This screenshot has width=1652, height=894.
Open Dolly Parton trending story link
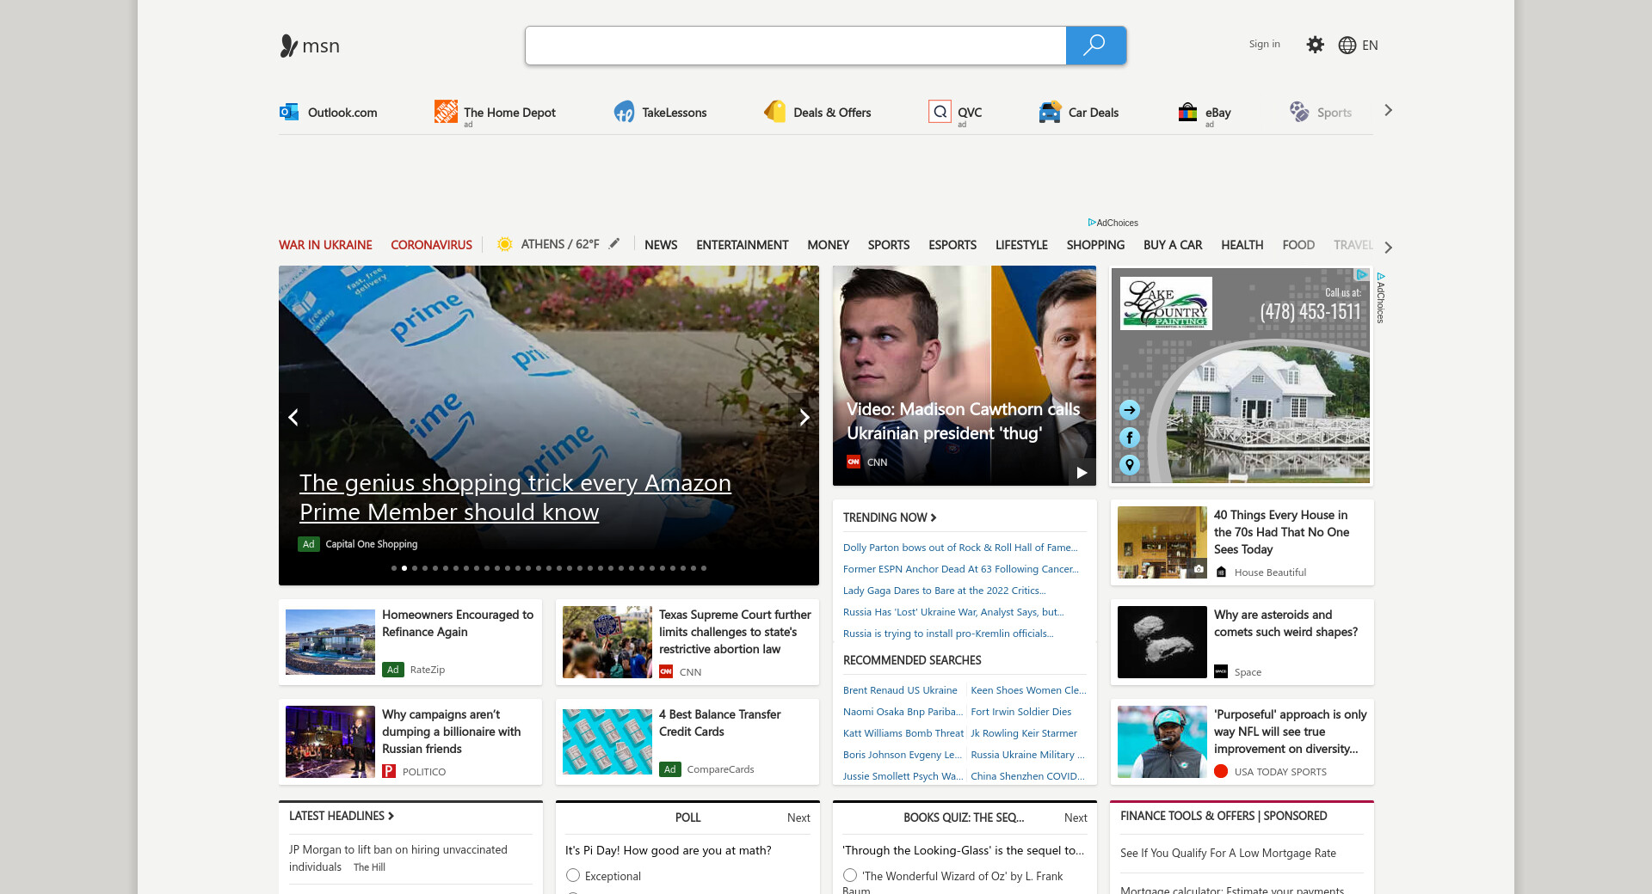[959, 548]
